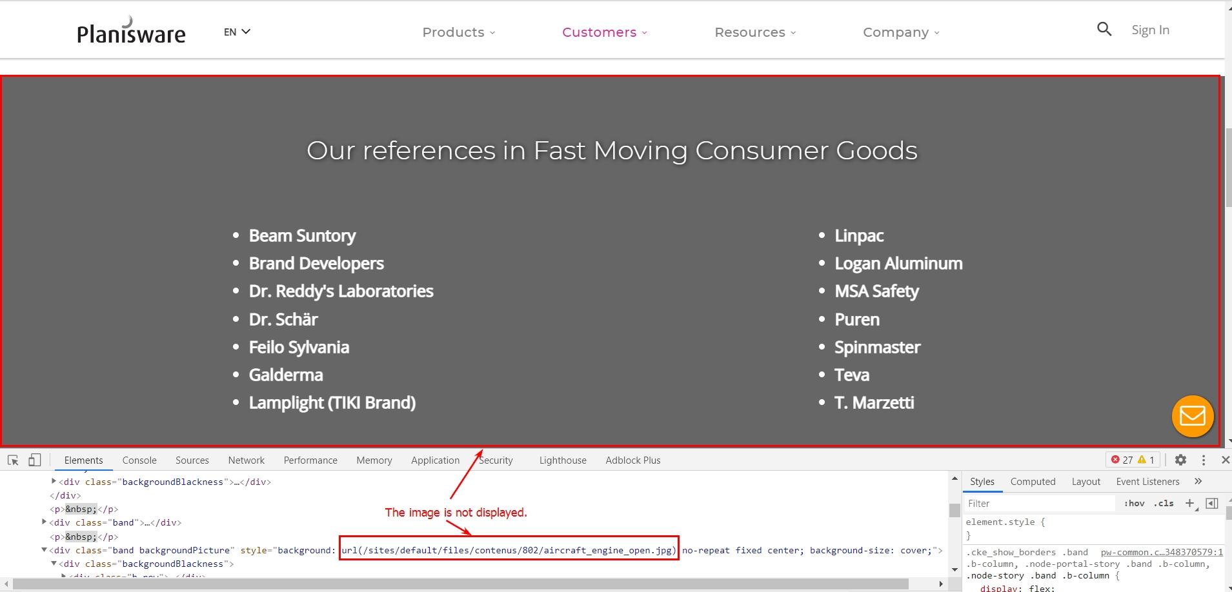
Task: Open the orange contact mail button
Action: click(x=1193, y=416)
